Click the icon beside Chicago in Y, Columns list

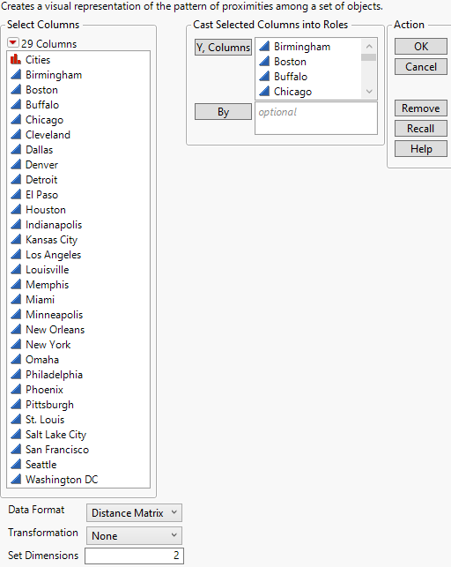click(264, 91)
